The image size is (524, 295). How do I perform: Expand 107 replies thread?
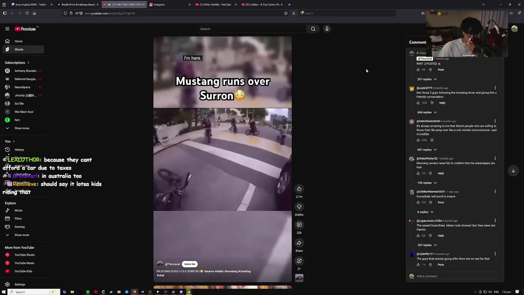[427, 245]
